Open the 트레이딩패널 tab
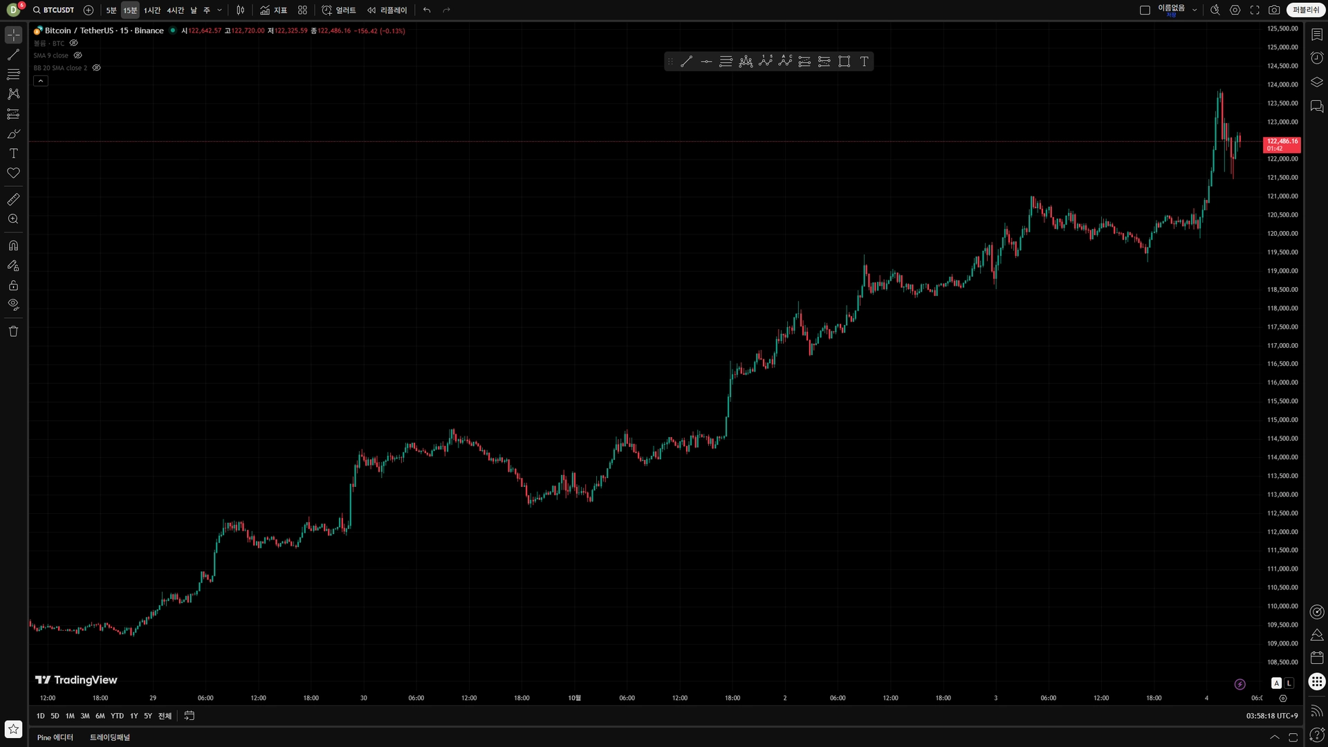This screenshot has width=1328, height=747. click(110, 737)
